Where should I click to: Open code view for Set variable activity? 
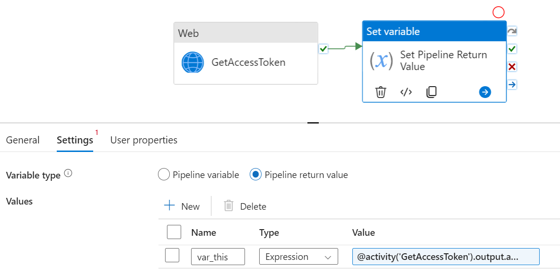(406, 92)
